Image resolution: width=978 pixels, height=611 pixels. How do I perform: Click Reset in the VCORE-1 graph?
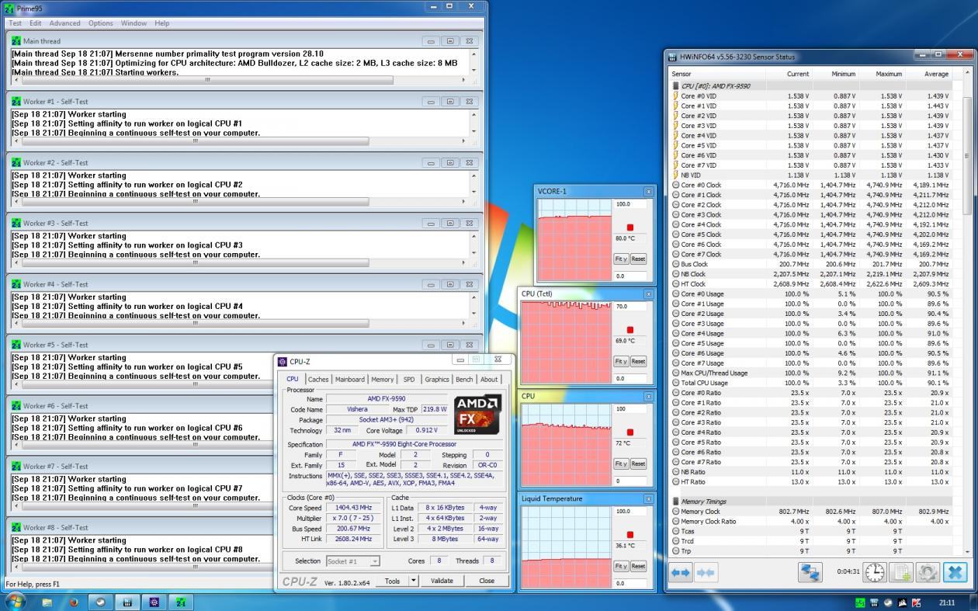coord(638,259)
